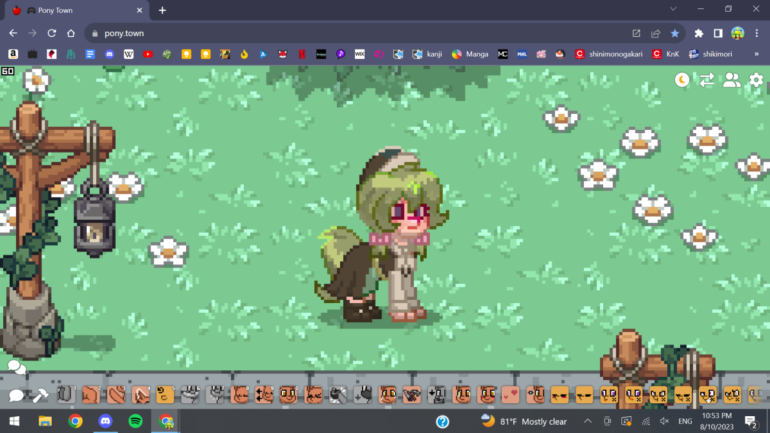
Task: Open the Chrome tab search dropdown
Action: 673,10
